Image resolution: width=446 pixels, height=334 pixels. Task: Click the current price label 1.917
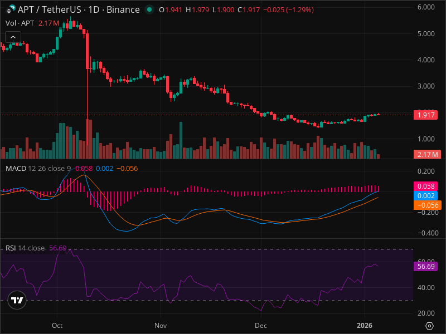coord(425,115)
